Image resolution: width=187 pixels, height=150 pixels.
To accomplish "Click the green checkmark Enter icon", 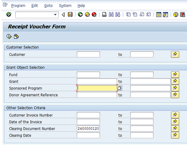I will click(x=9, y=15).
